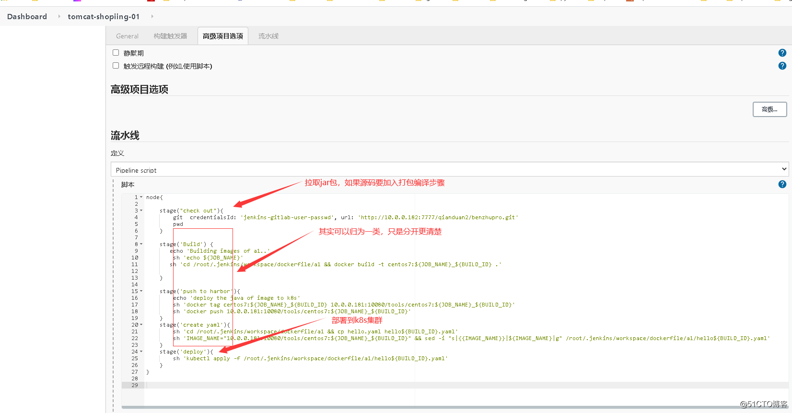
Task: Click line number 12 in gutter
Action: [135, 271]
